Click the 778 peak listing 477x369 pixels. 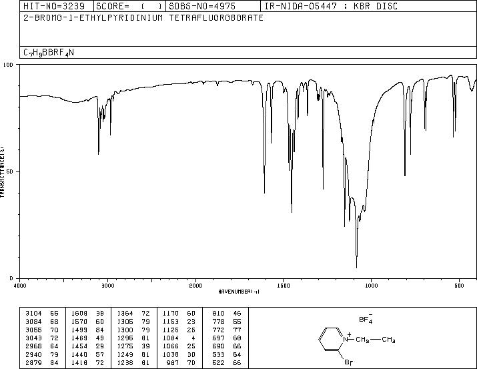click(x=218, y=322)
